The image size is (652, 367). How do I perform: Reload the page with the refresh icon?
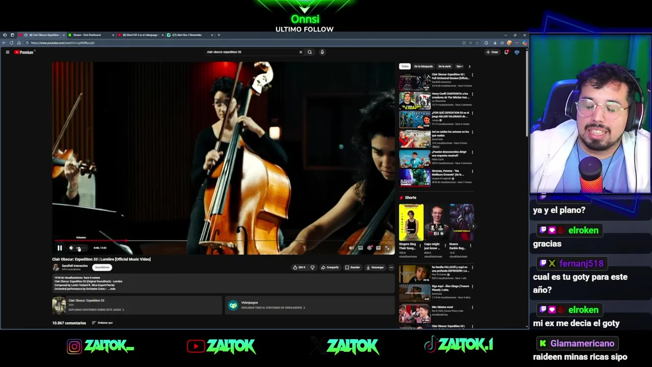[12, 43]
